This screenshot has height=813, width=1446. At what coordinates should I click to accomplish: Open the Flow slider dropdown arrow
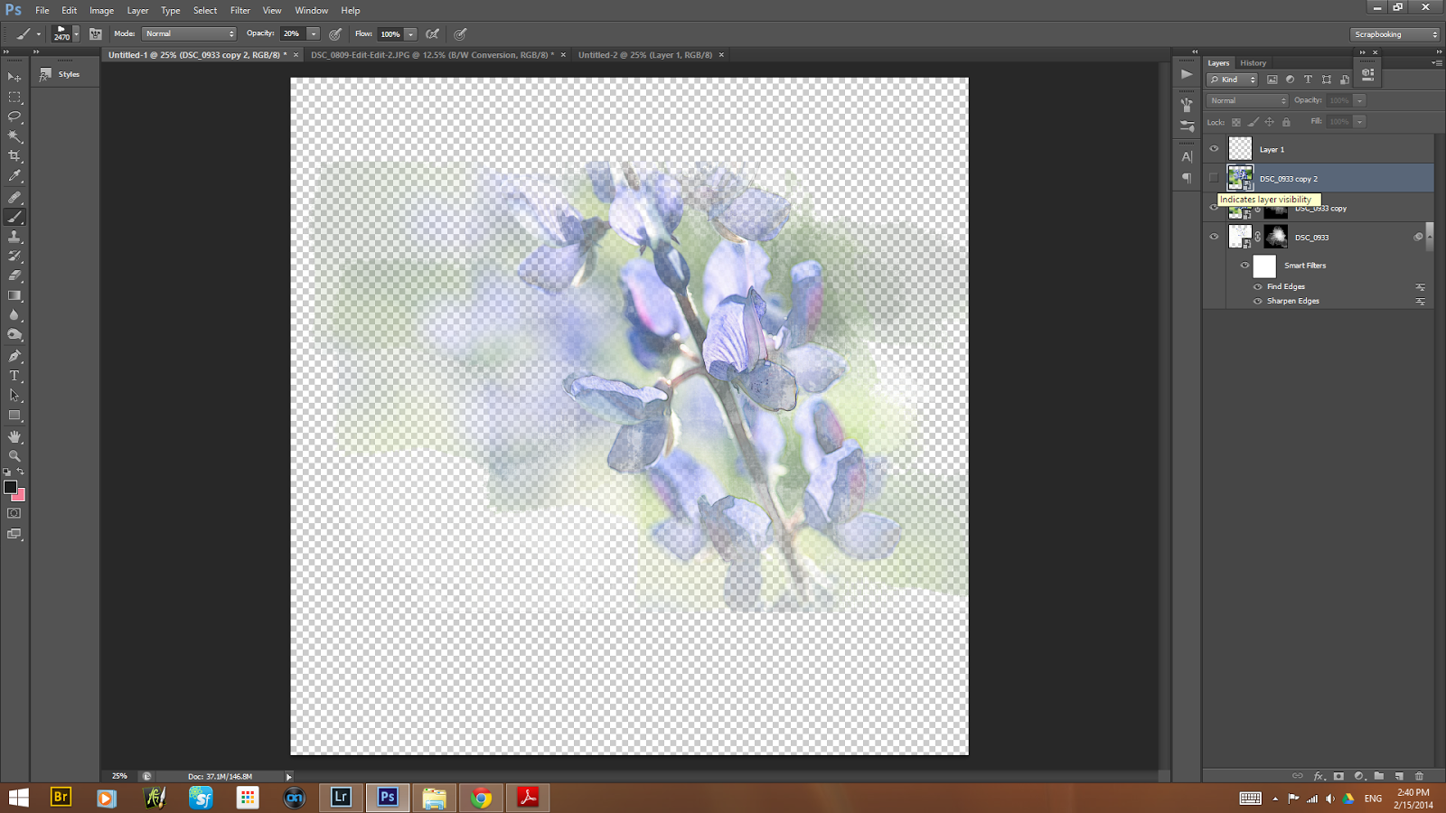[x=410, y=33]
